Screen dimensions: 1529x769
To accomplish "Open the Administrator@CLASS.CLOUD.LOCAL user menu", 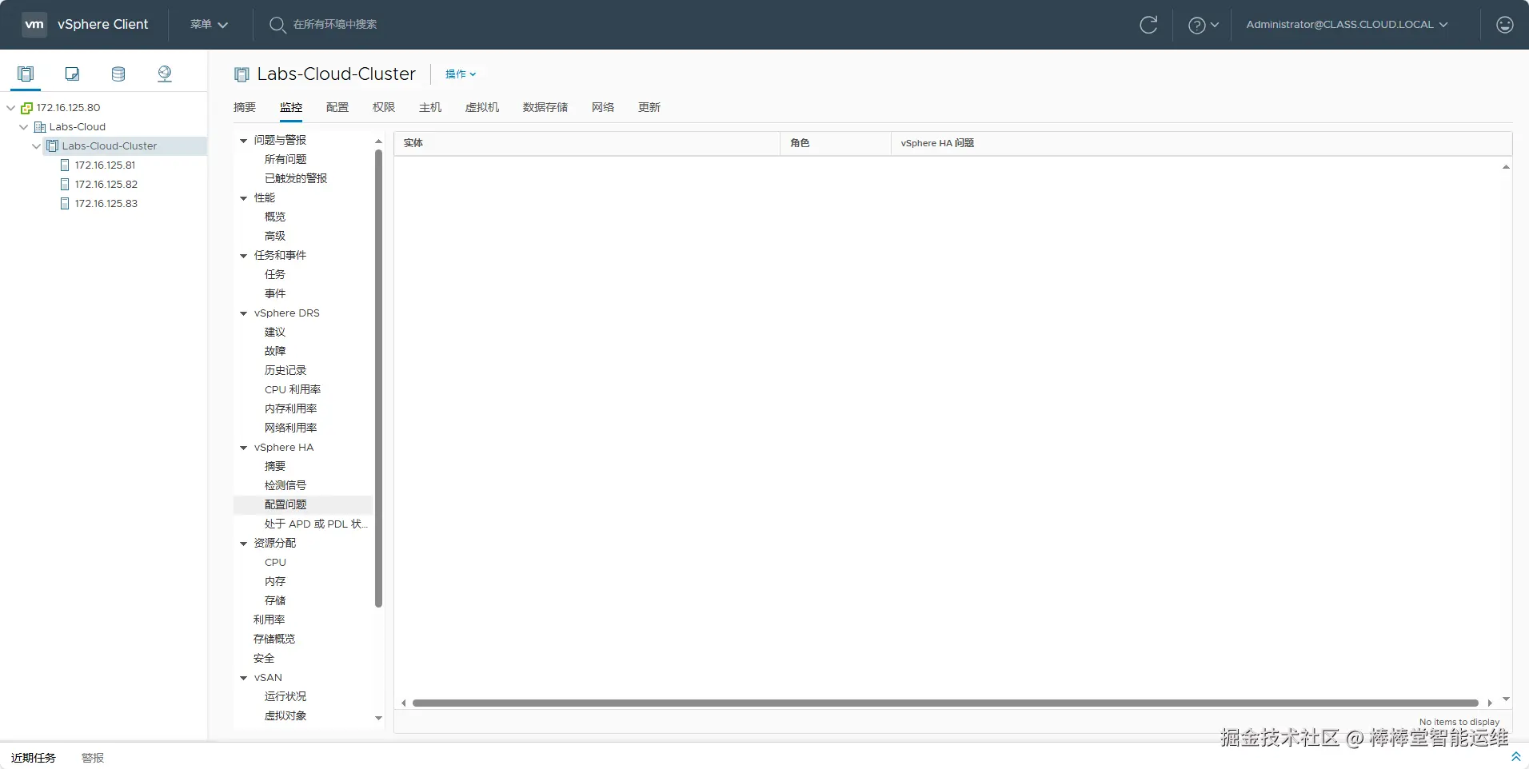I will [1347, 25].
